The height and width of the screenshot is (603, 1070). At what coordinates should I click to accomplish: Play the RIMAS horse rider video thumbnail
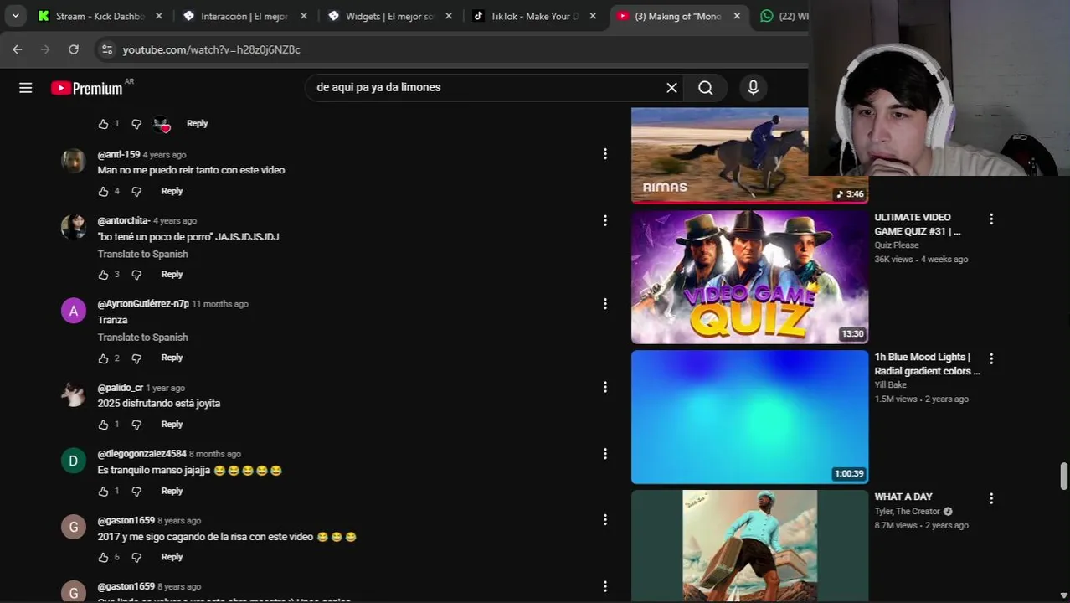[x=749, y=155]
